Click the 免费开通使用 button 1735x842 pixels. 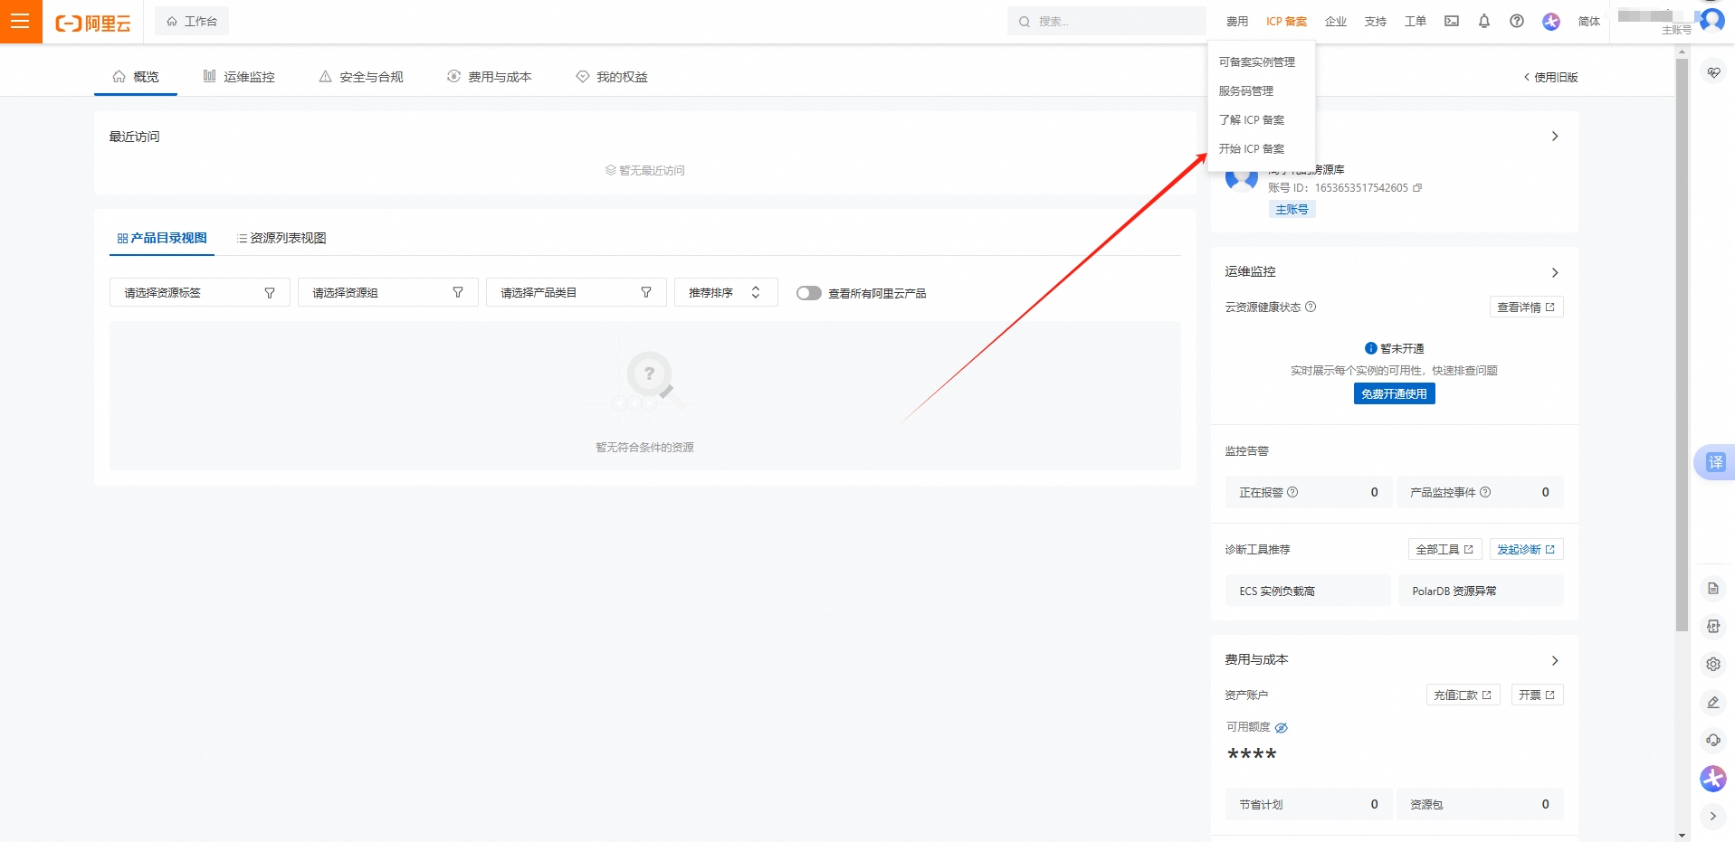[1394, 393]
